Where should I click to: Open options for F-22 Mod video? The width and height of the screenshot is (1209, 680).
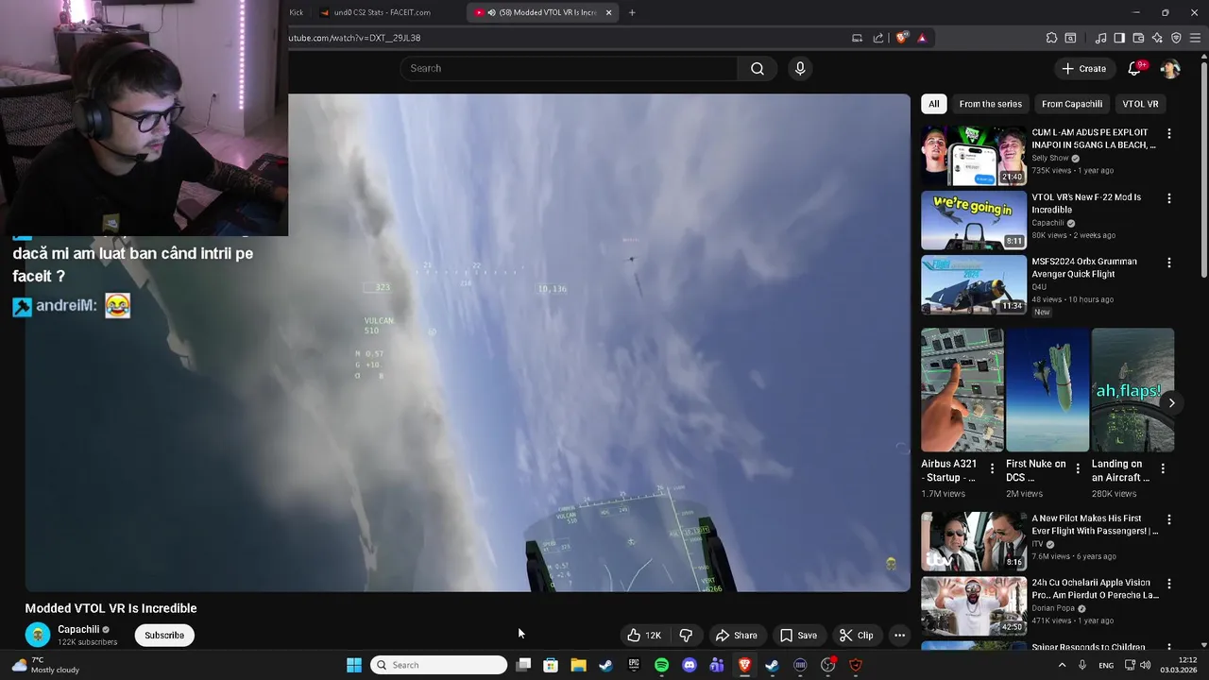tap(1168, 198)
